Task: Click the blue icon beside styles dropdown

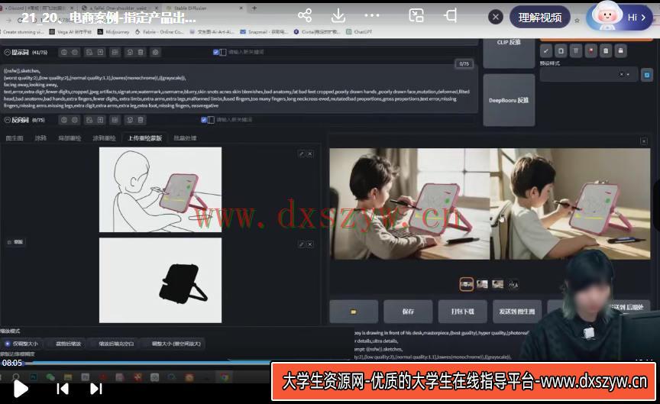Action: (x=647, y=75)
